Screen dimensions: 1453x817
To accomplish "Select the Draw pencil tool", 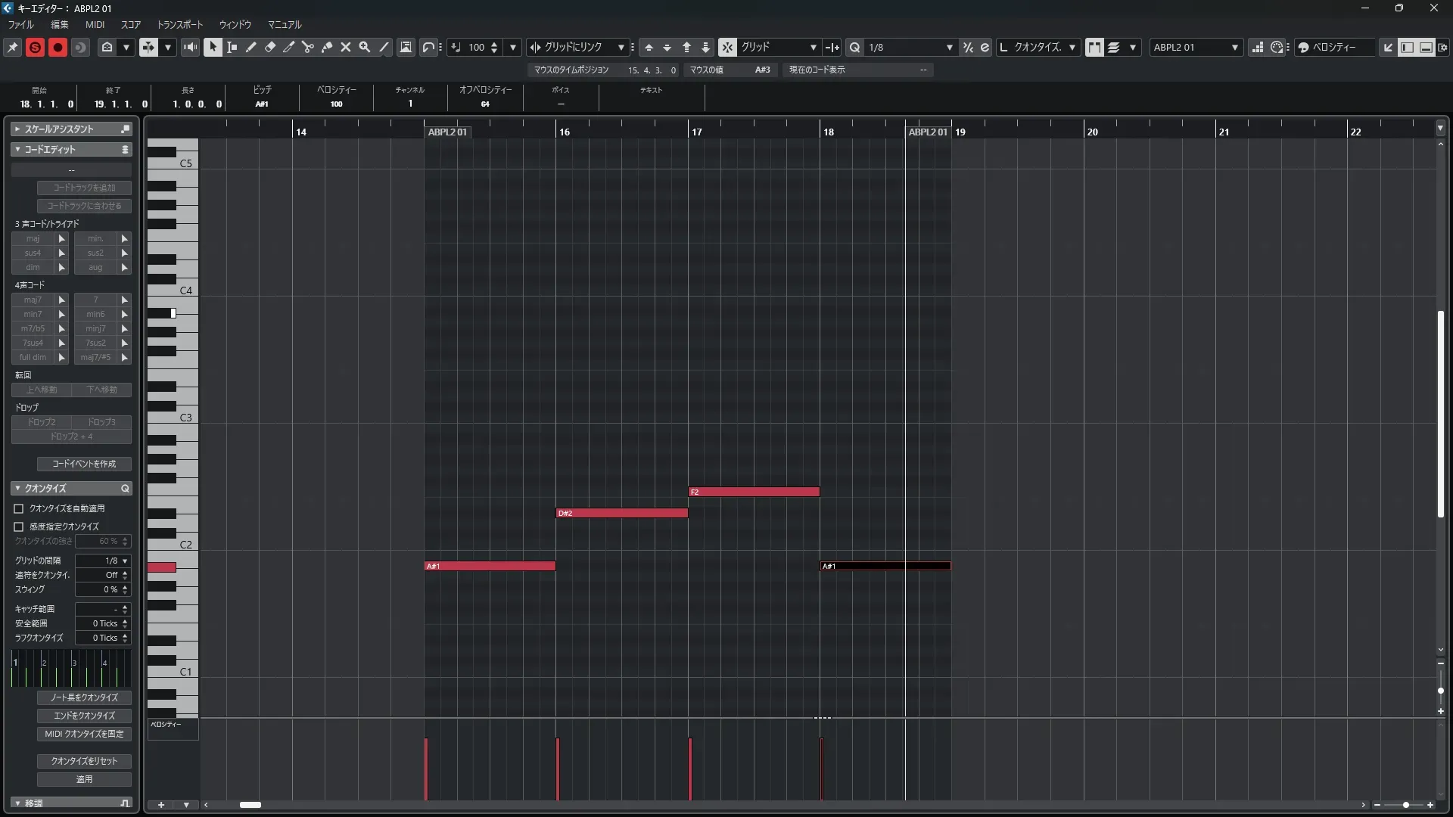I will (251, 47).
